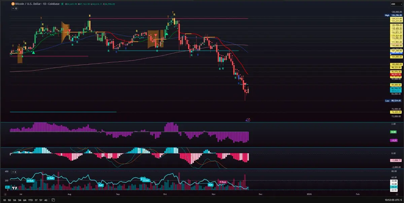404x203 pixels.
Task: Click the High 126,296.00 price label
Action: click(x=394, y=15)
